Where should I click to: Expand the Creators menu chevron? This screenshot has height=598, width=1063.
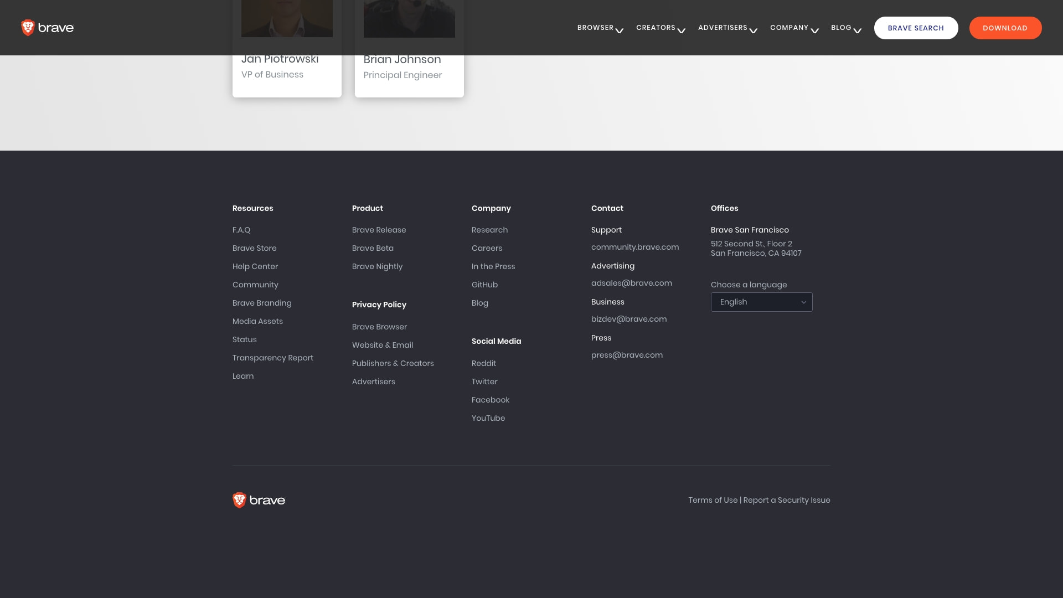pyautogui.click(x=682, y=30)
